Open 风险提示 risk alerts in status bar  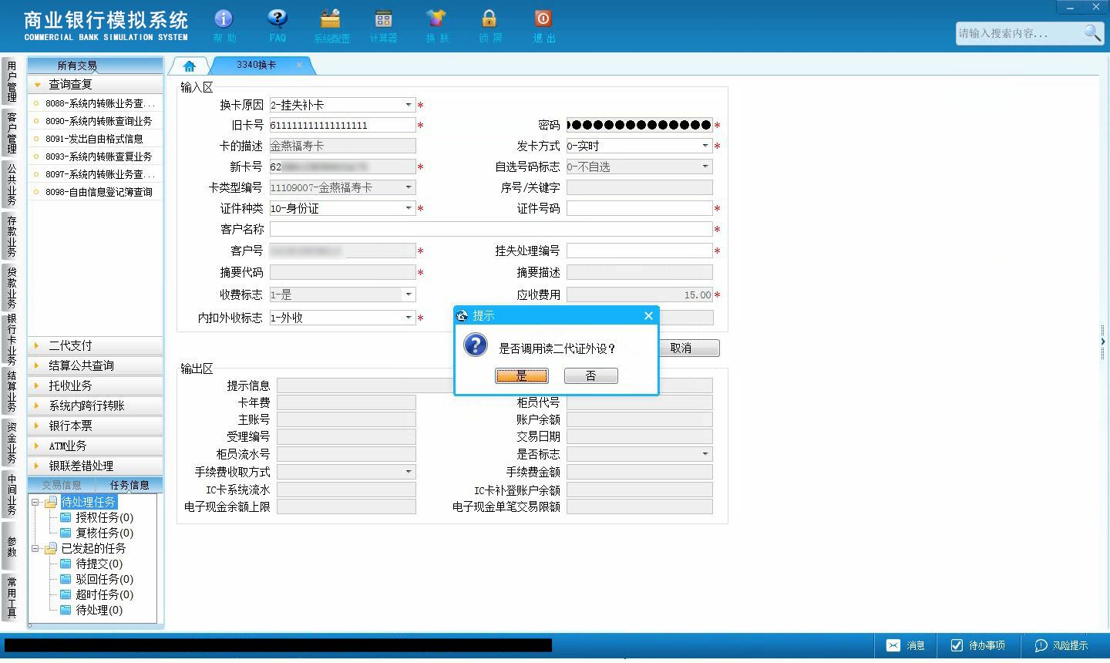coord(1061,645)
